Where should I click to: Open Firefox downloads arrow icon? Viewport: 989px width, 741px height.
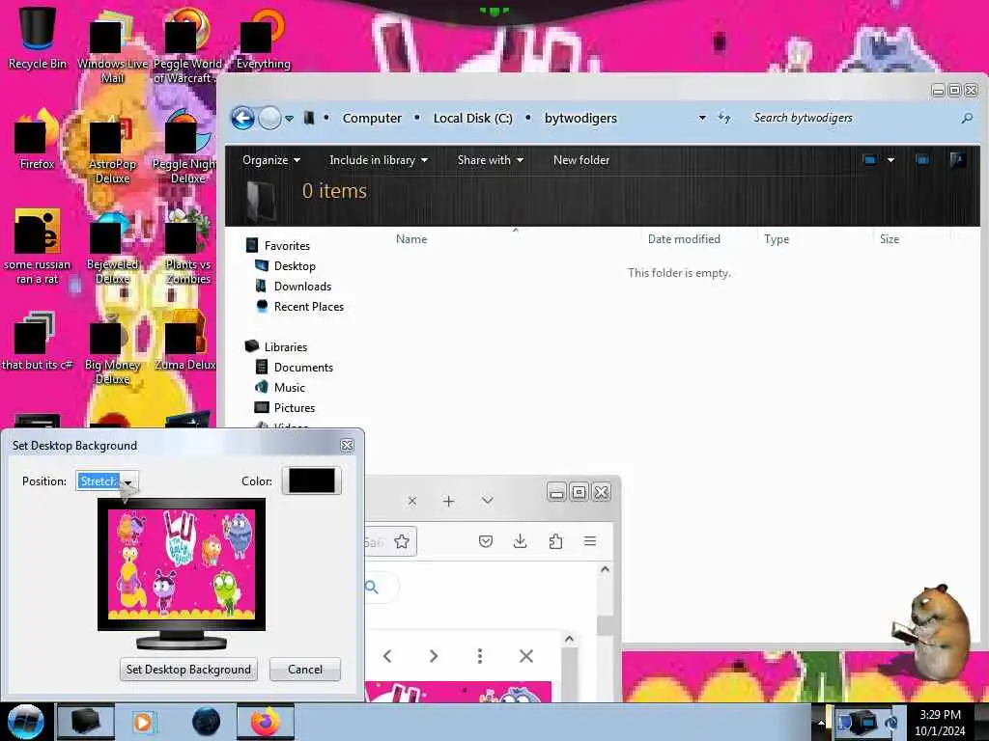pos(521,541)
